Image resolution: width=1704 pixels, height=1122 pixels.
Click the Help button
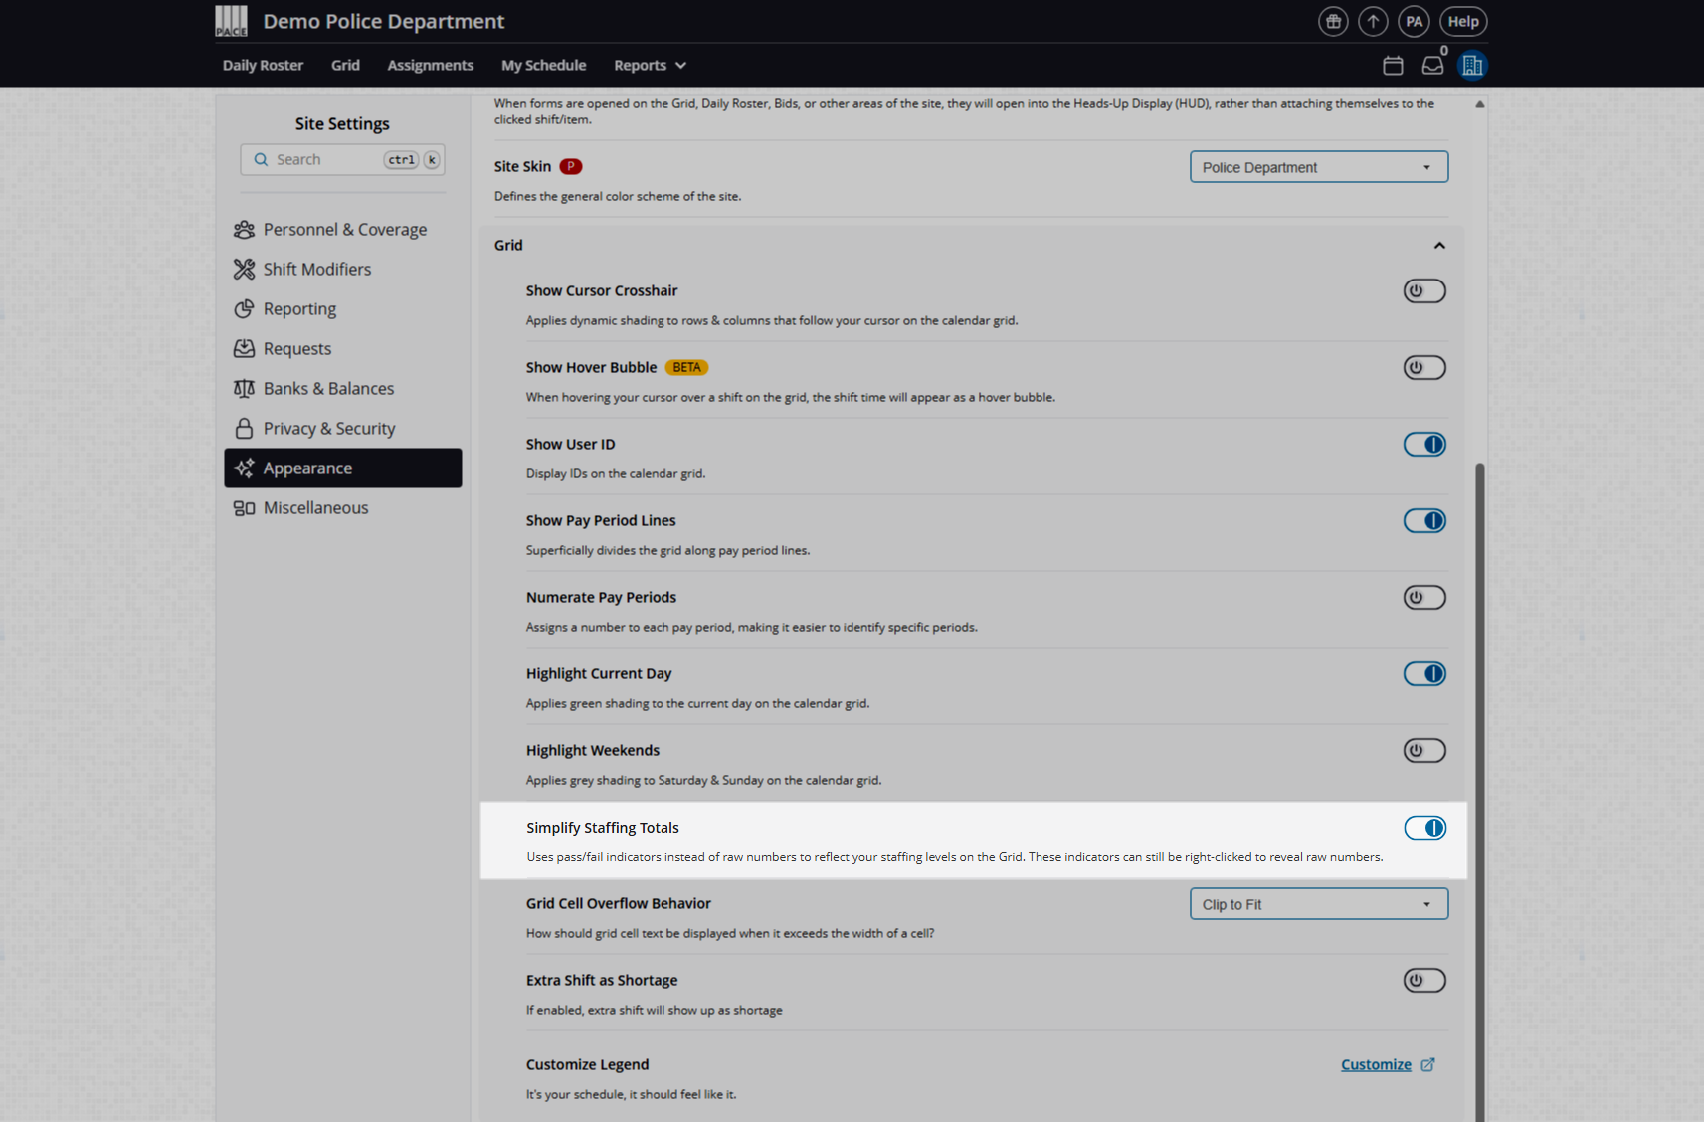(1463, 21)
